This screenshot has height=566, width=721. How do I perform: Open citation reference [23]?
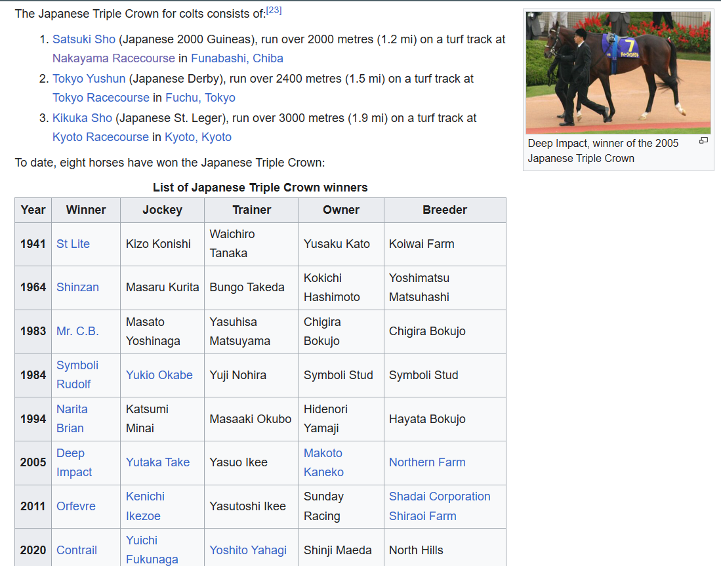[x=274, y=10]
